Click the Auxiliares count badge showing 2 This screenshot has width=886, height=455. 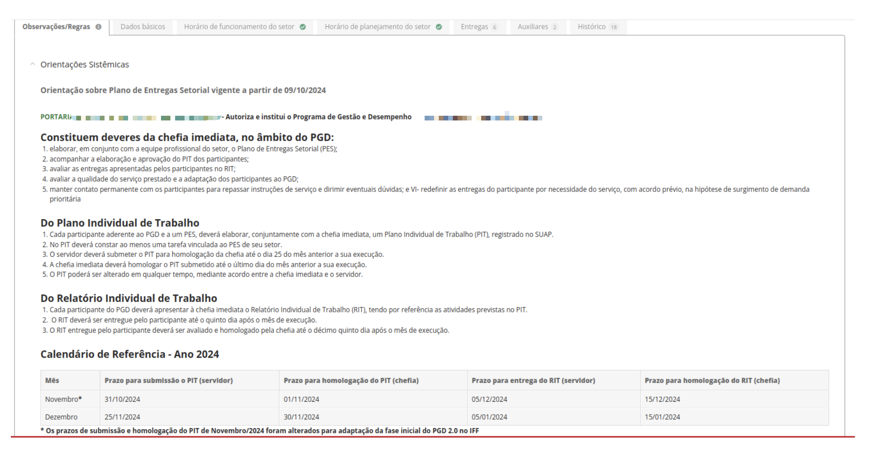click(555, 27)
